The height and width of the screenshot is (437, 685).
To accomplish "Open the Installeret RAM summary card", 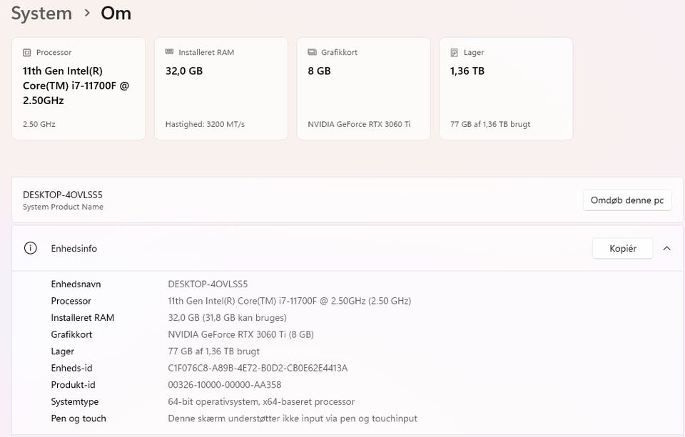I will 221,88.
